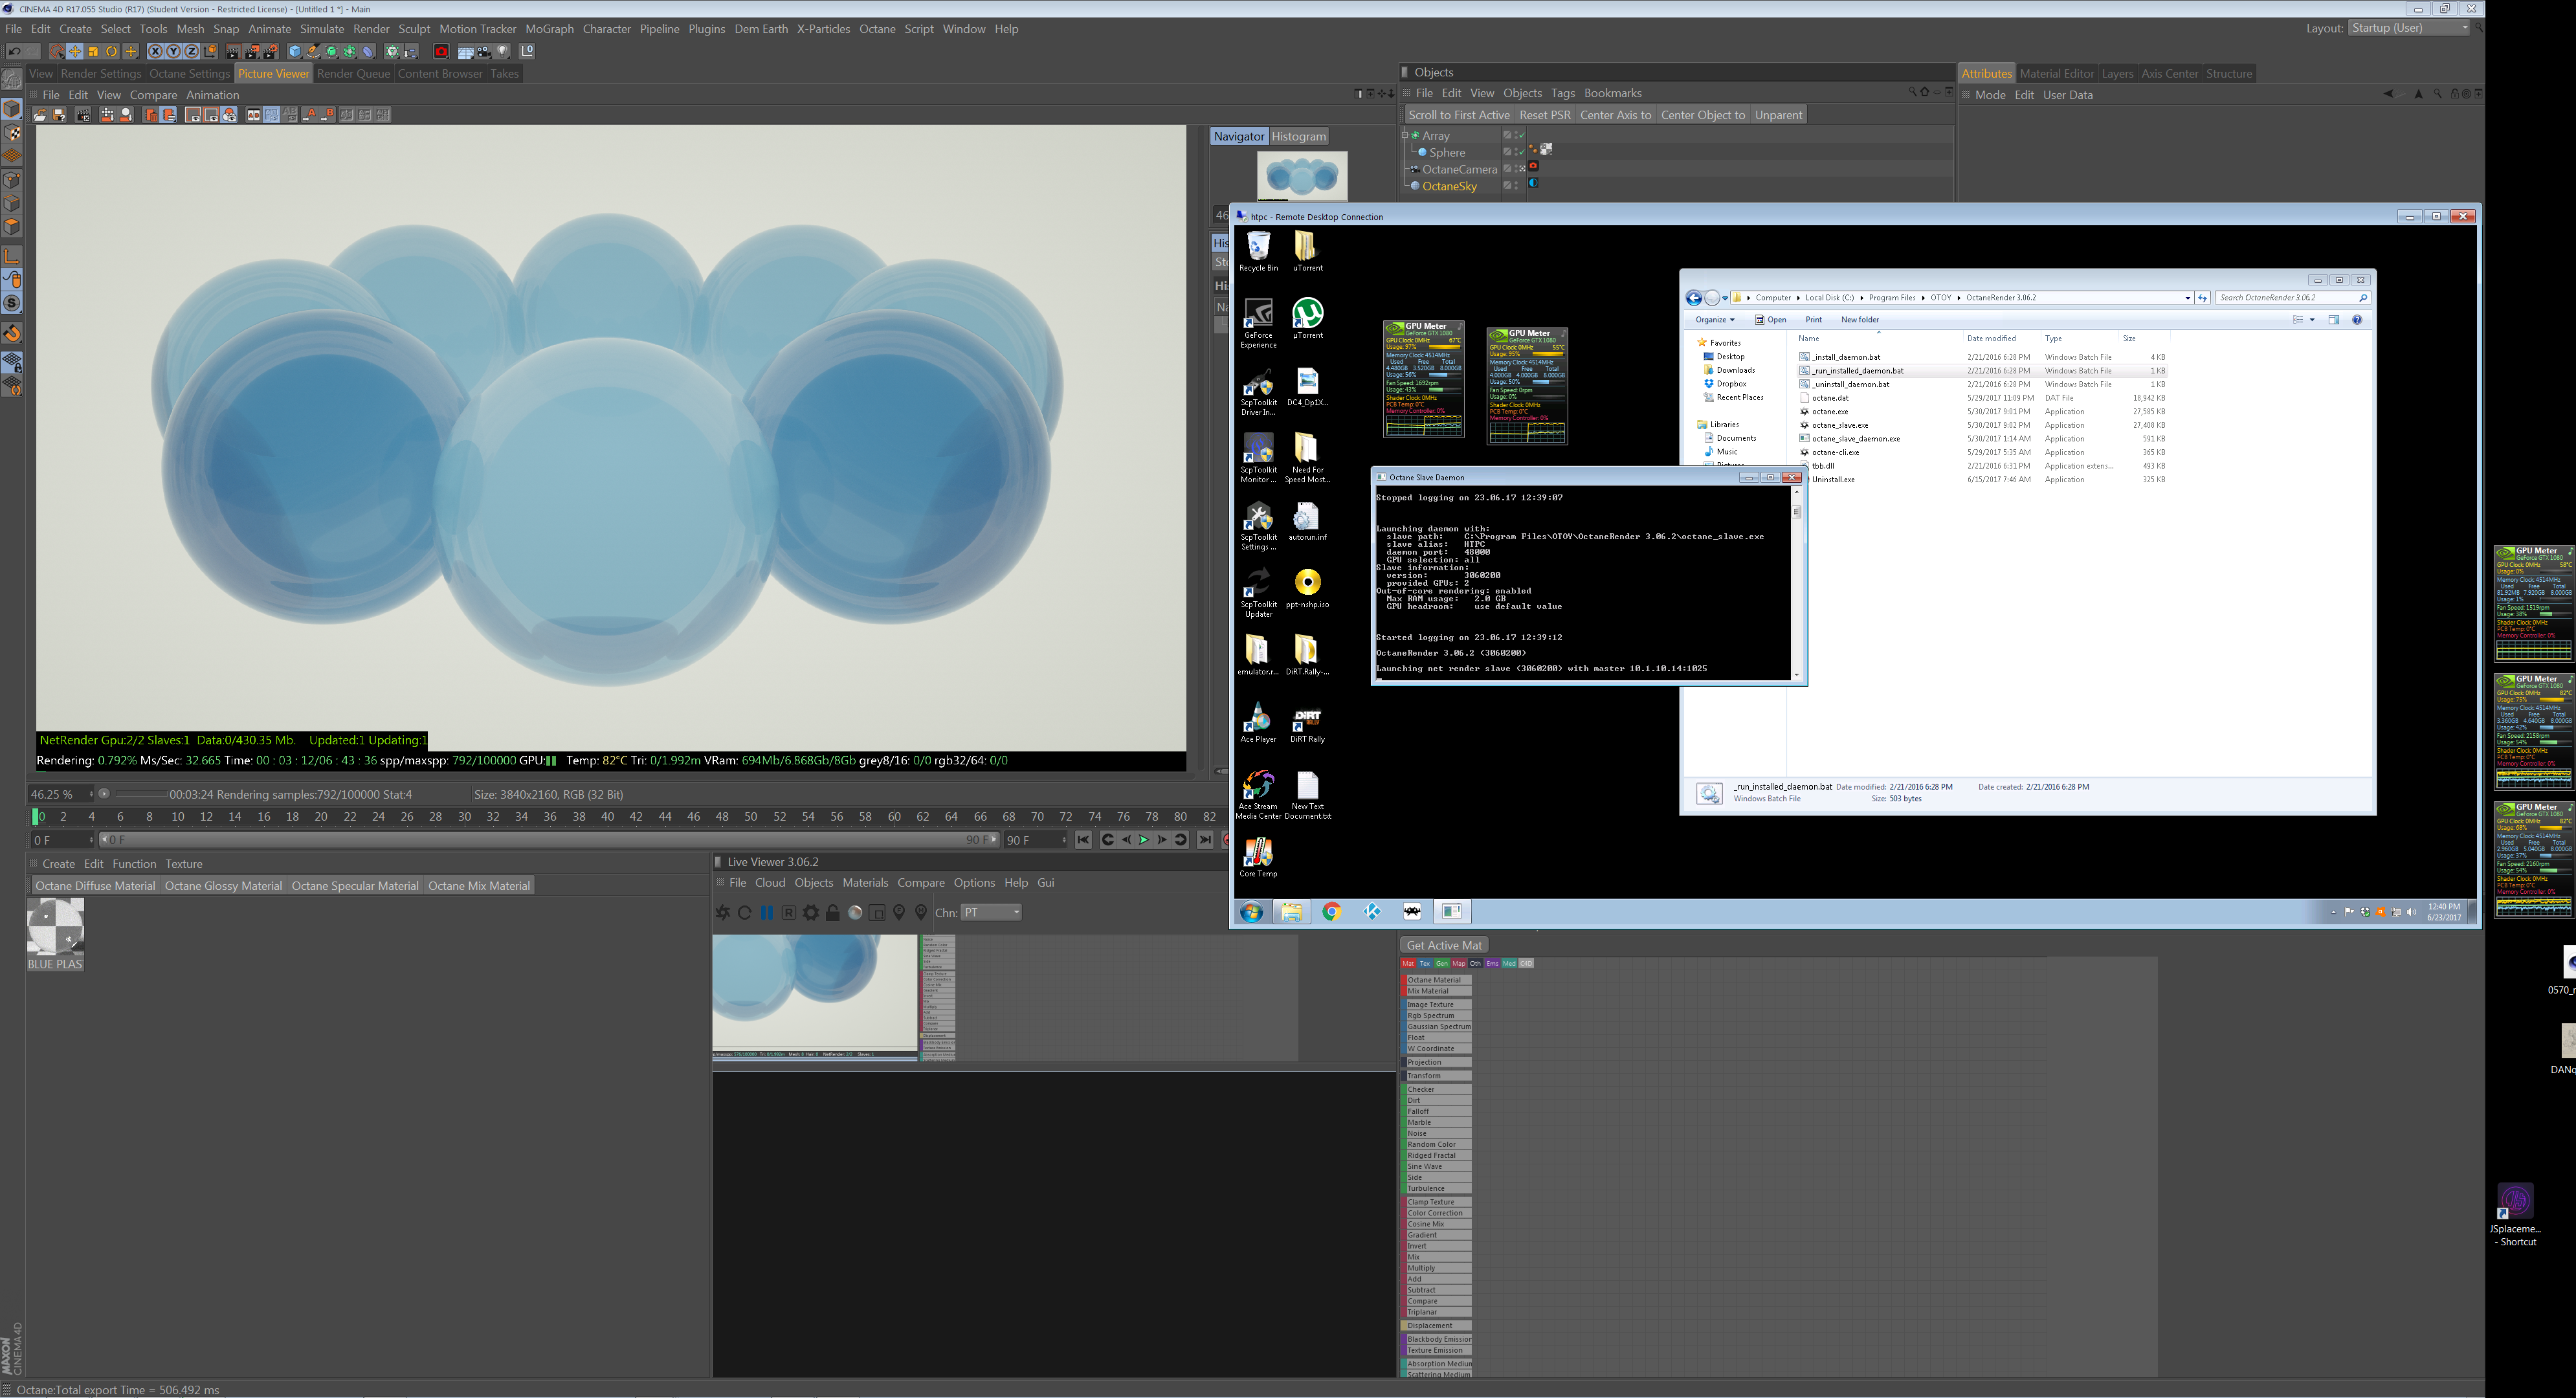Select the Rotate tool in top toolbar

pyautogui.click(x=111, y=51)
